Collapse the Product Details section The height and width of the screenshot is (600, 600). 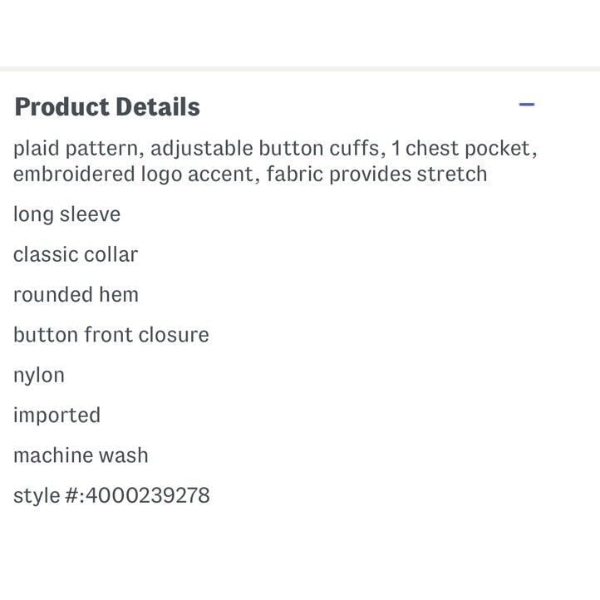[527, 104]
